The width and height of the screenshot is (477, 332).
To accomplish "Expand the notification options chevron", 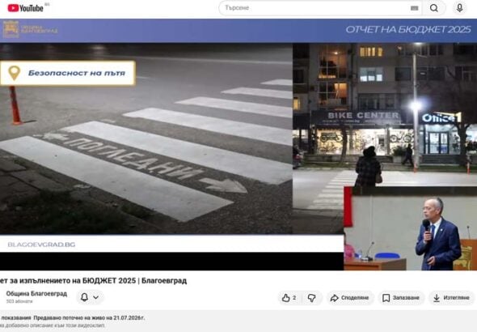I will [x=96, y=297].
